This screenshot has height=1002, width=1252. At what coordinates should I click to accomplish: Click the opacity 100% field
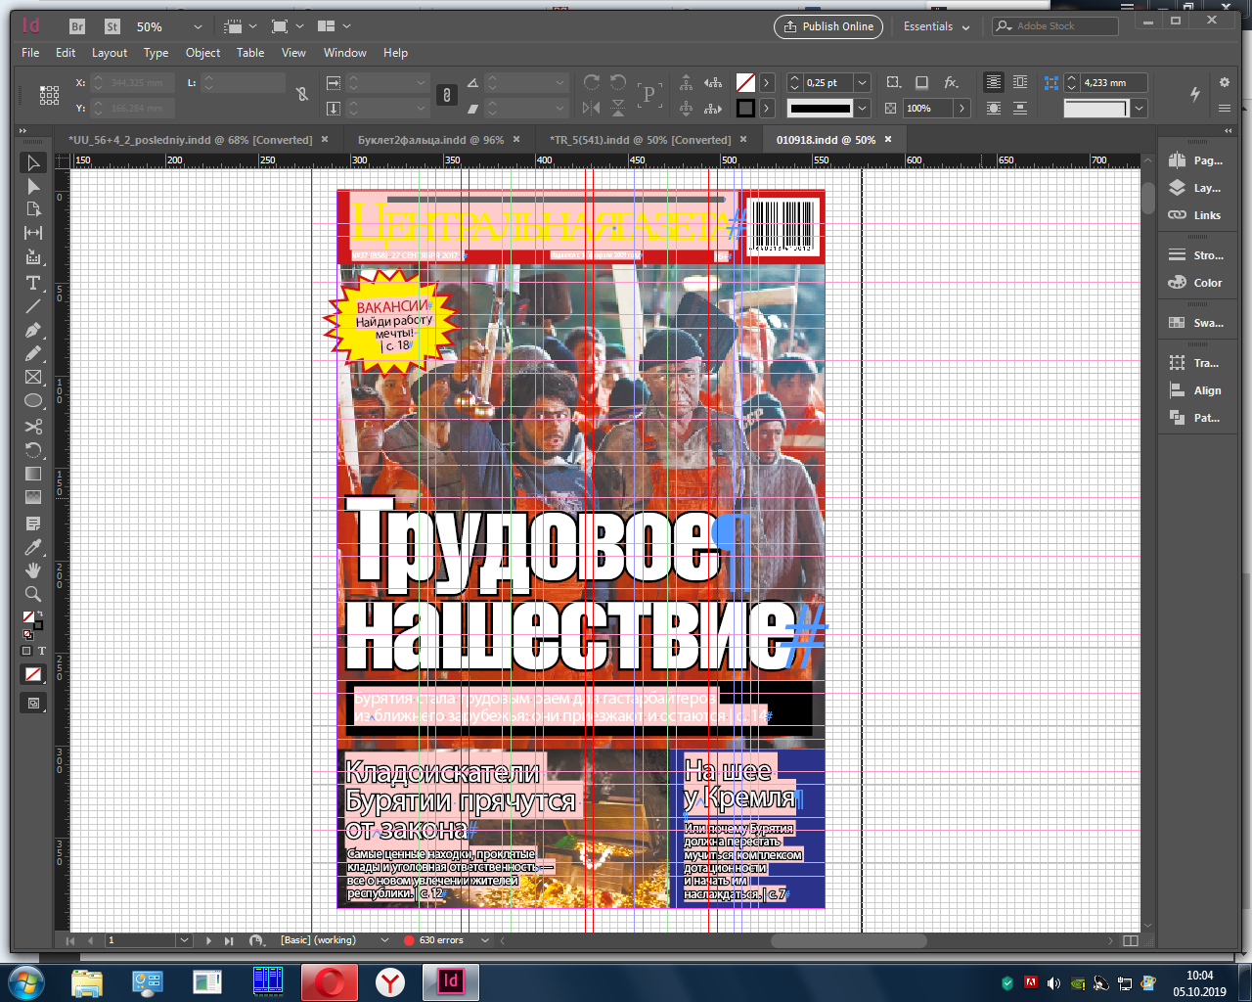927,109
